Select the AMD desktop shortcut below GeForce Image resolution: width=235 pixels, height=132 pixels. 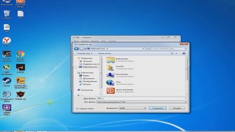tap(7, 69)
